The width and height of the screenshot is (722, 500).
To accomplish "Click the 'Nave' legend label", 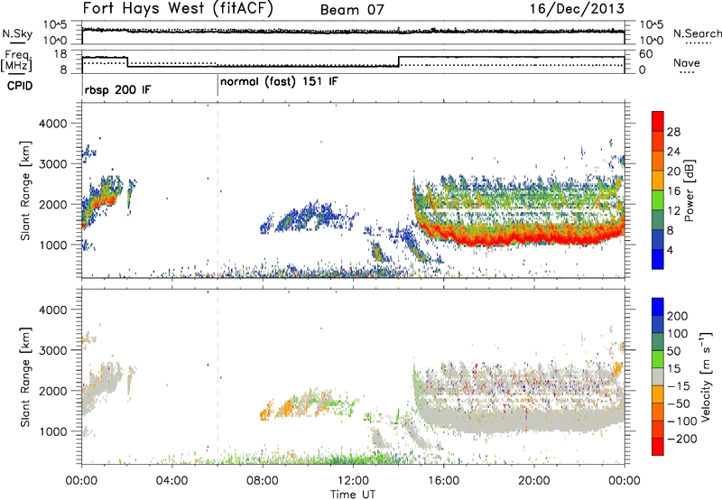I will pos(687,62).
